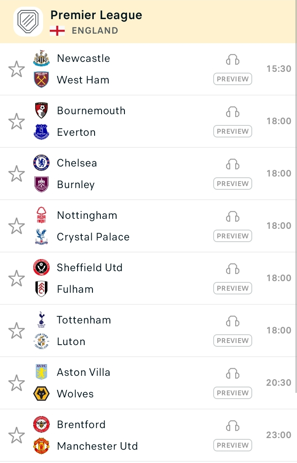Star the Aston Villa vs Wolves match

tap(17, 383)
